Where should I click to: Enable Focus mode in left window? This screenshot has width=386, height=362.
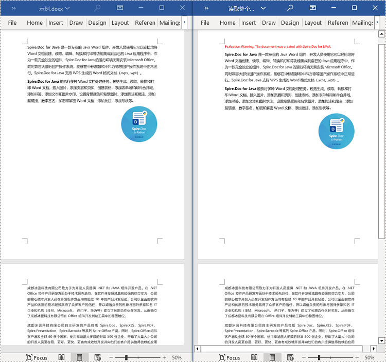37,357
